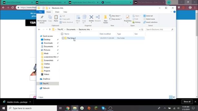Open File Explorer from the taskbar
This screenshot has width=198, height=111.
click(75, 108)
